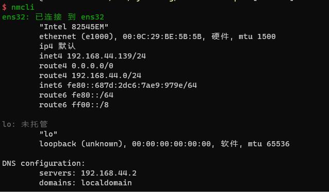Click the red dollar prompt symbol

point(5,7)
